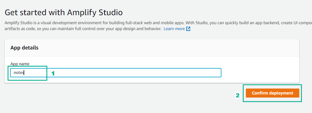This screenshot has height=113, width=312.
Task: Click the 'Get started with Amplify Studio' heading
Action: (64, 12)
